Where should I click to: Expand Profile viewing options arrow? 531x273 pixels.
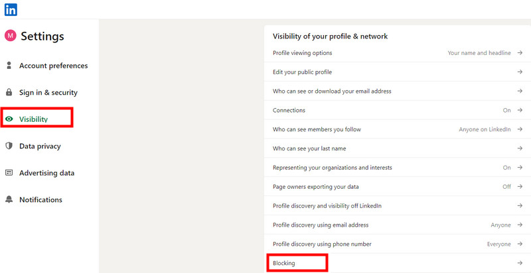[520, 53]
